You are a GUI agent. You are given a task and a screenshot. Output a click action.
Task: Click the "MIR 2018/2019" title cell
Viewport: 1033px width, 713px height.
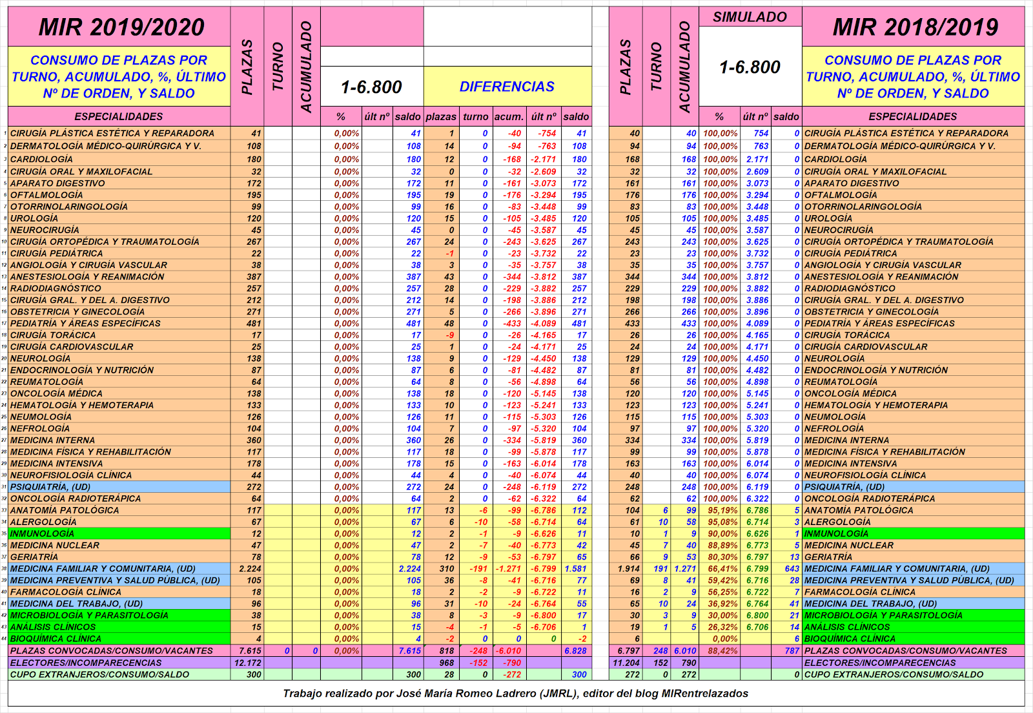click(x=913, y=26)
